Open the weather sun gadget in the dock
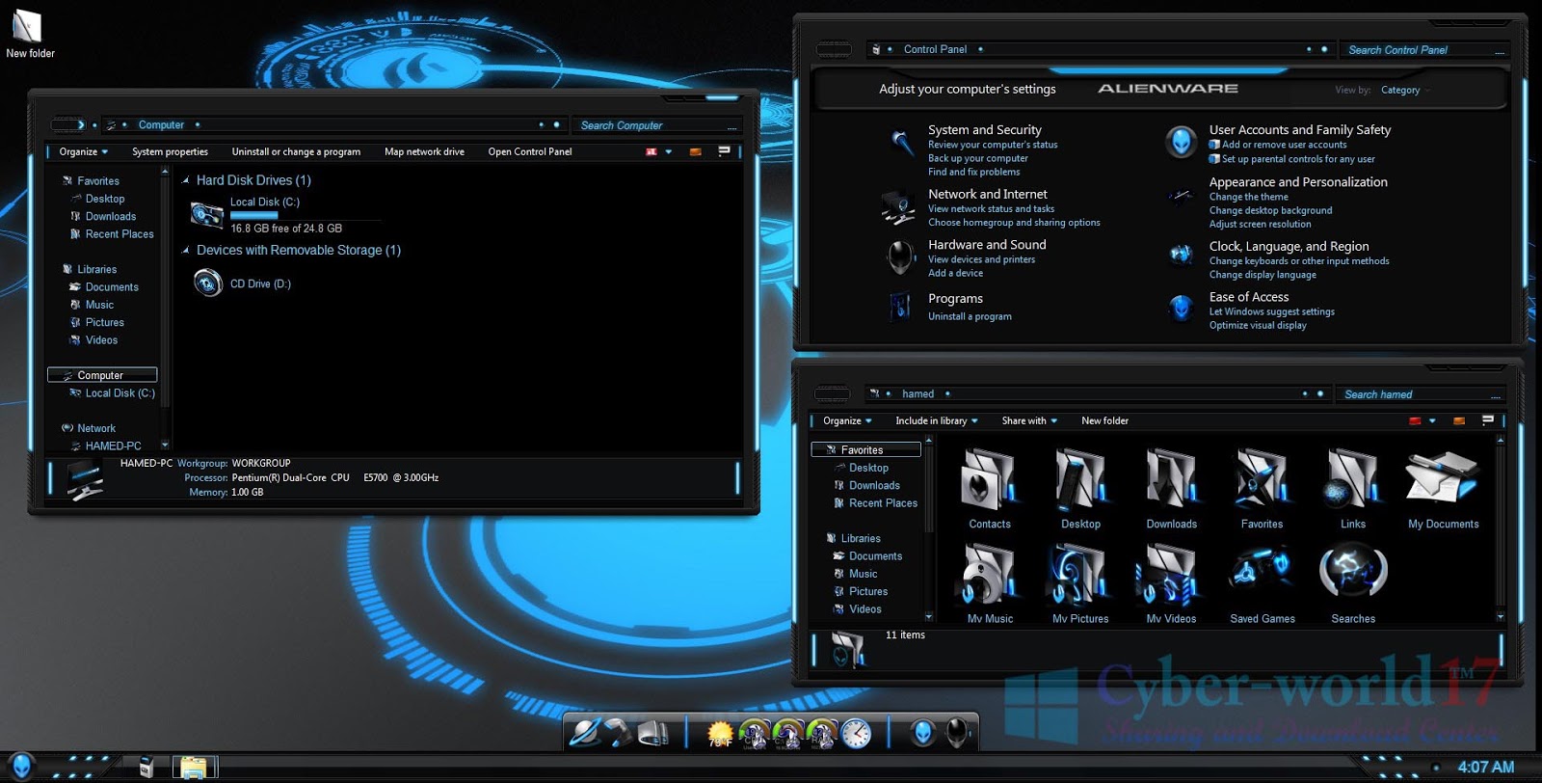 (x=720, y=734)
